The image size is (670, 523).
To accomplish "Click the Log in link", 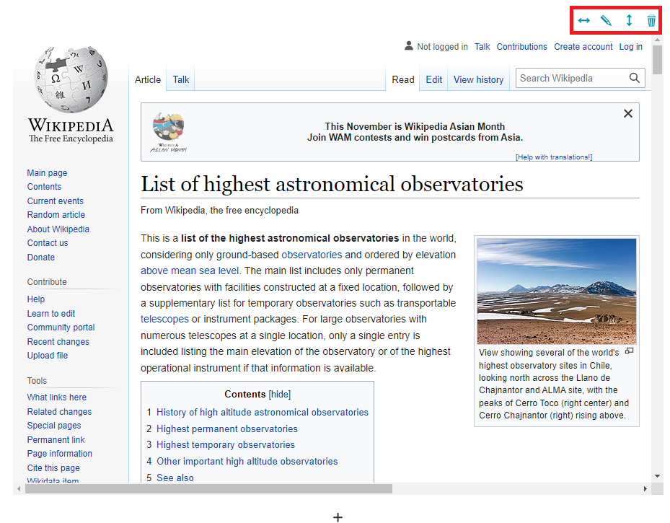I will click(x=630, y=47).
